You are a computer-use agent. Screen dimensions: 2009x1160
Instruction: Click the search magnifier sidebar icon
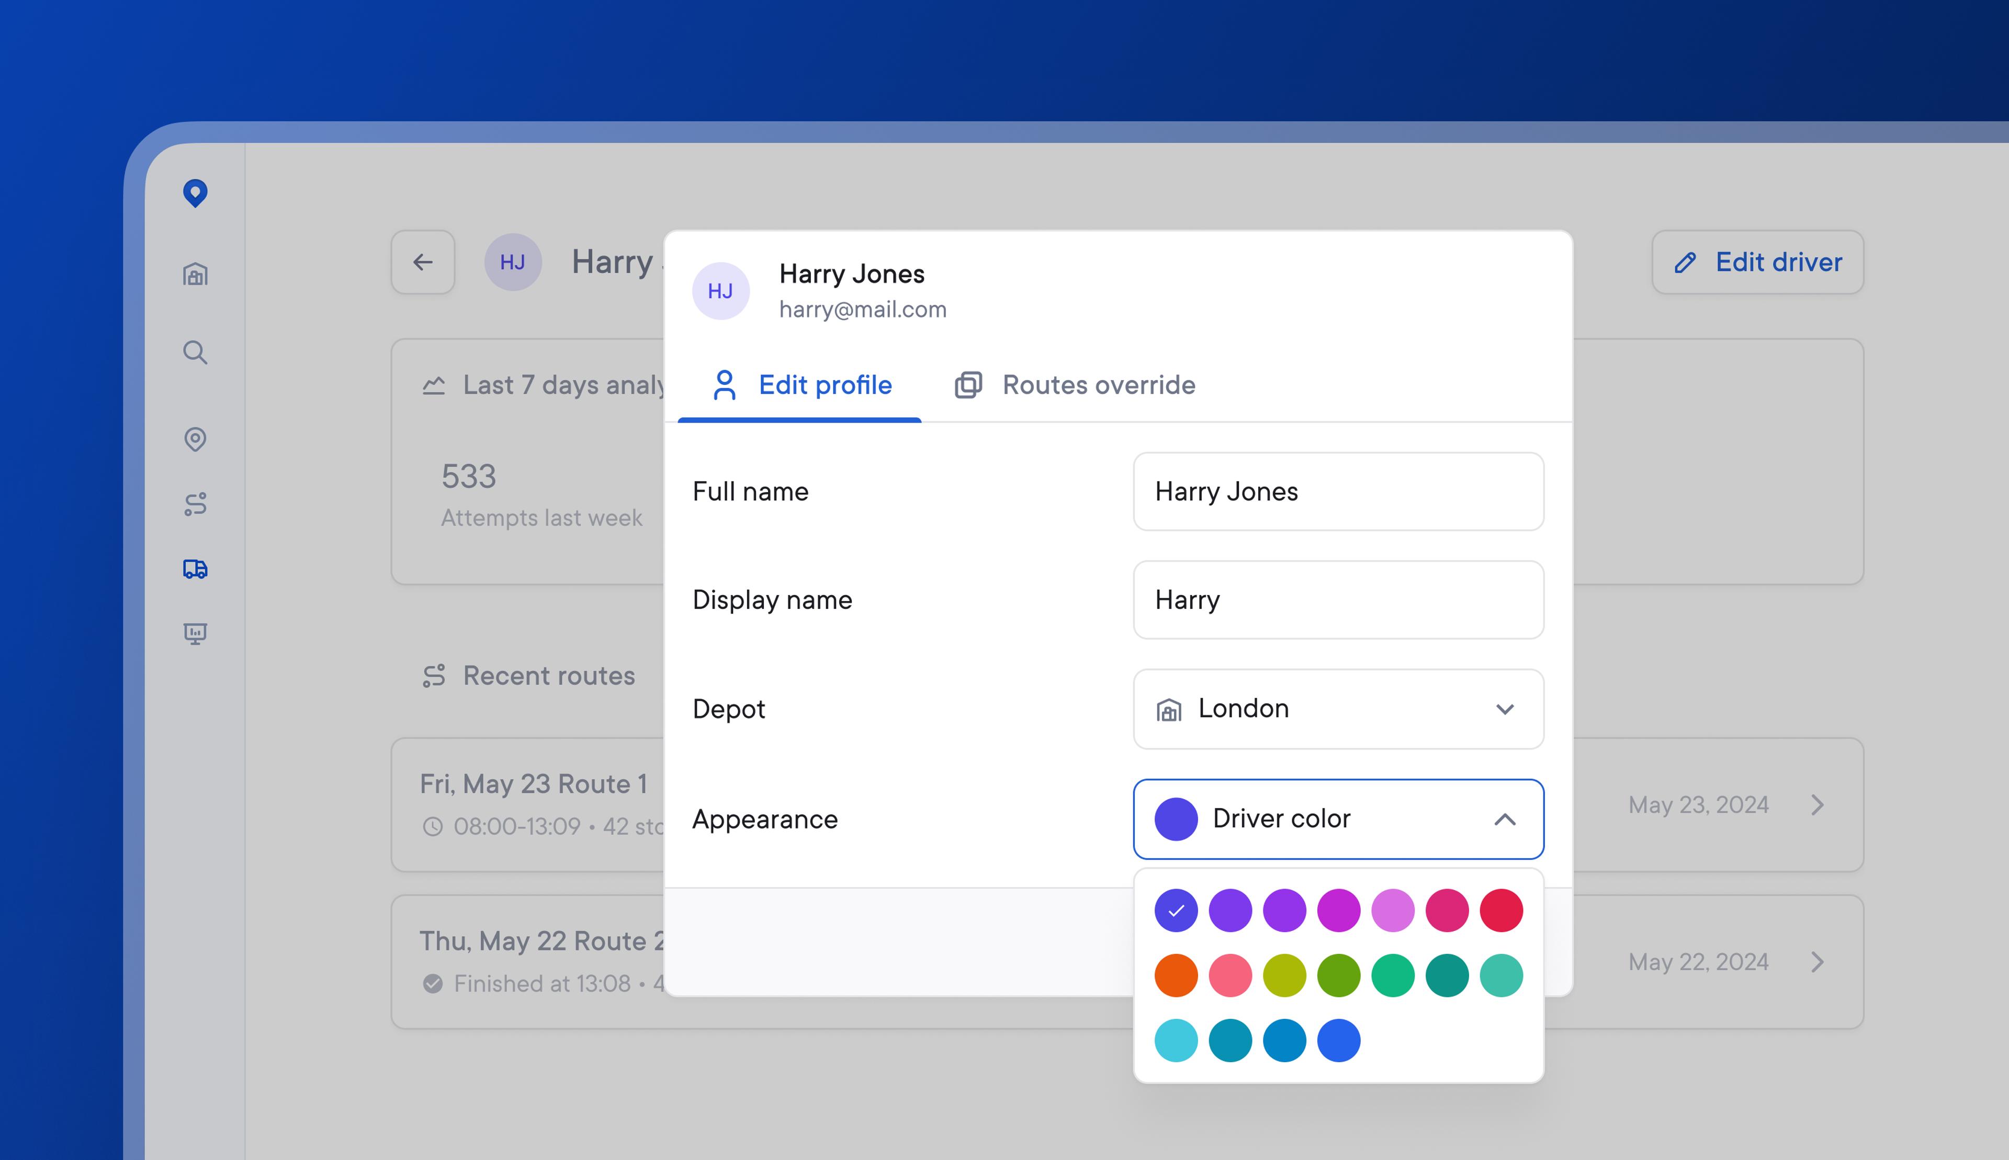coord(195,352)
